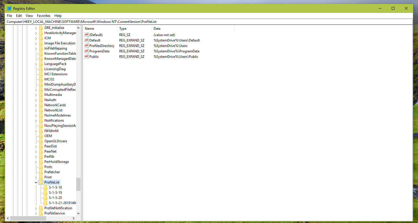Click the ProgramData value's ab icon
418x223 pixels.
(x=87, y=51)
